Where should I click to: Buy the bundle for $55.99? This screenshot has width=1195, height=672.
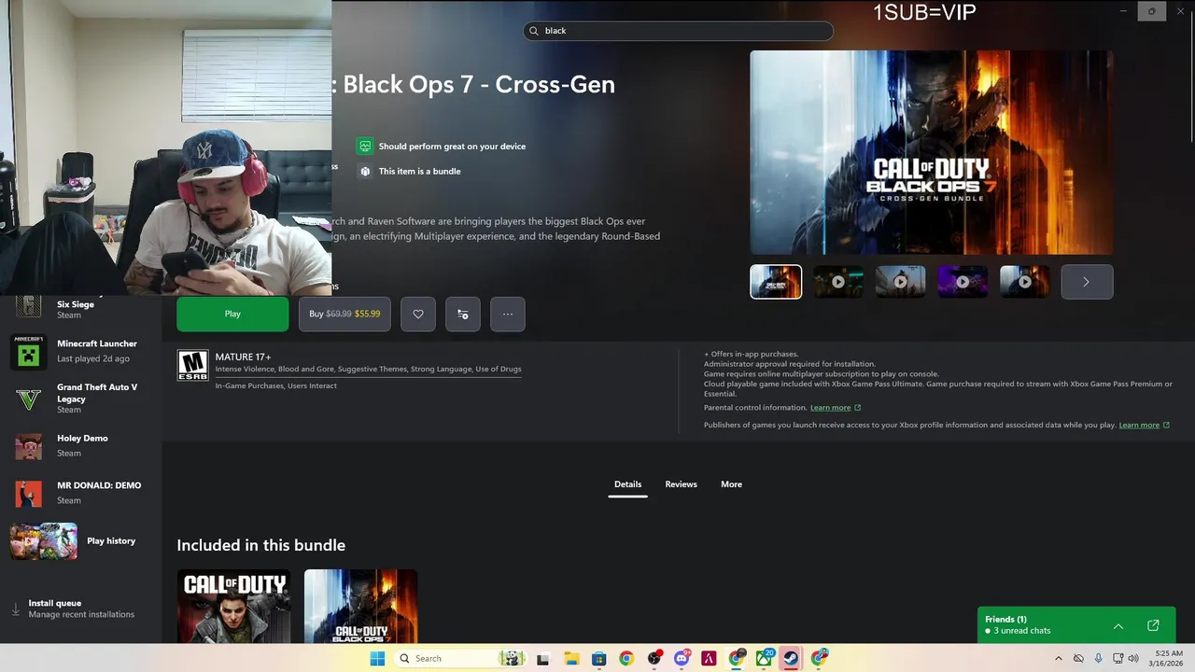tap(344, 314)
